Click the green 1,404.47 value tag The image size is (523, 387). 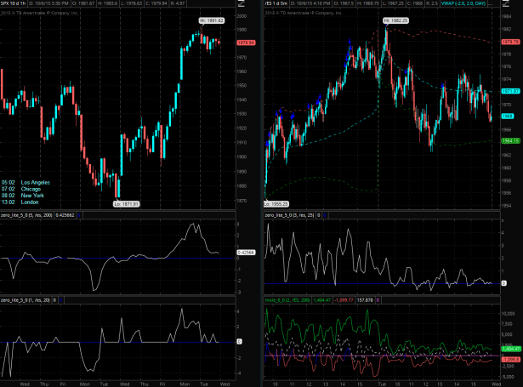(511, 349)
